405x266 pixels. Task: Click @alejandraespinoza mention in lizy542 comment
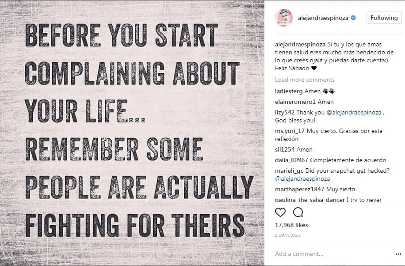(x=354, y=113)
